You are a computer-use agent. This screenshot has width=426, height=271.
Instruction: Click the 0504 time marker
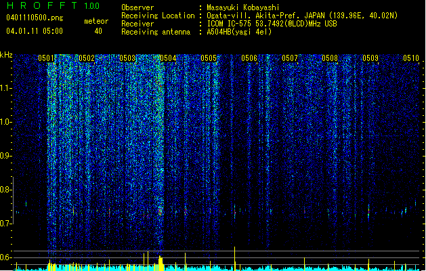tap(168, 58)
